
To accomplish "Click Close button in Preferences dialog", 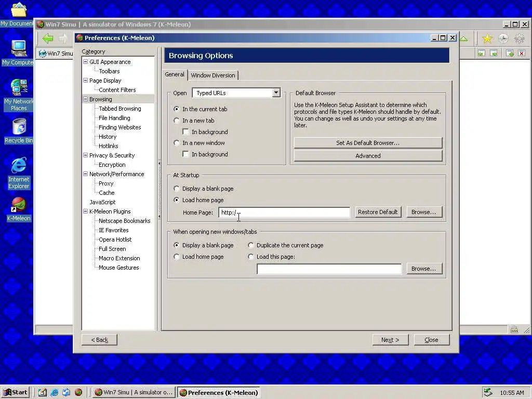I will [431, 340].
